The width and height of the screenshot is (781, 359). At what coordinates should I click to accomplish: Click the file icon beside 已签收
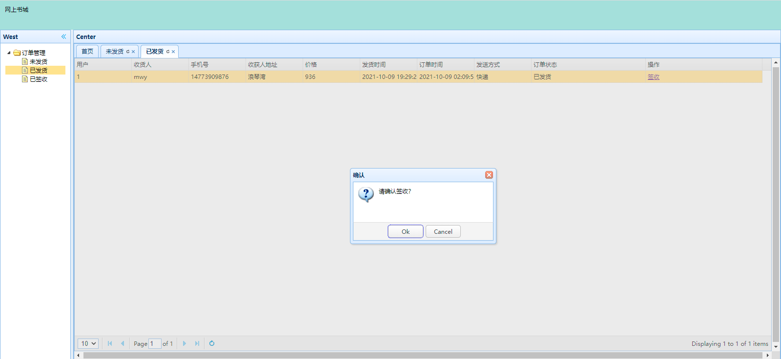(25, 79)
